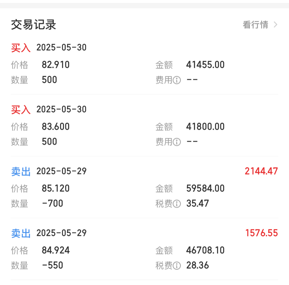Select the first 买入 label dated 2025-05-30
289x285 pixels.
[21, 48]
